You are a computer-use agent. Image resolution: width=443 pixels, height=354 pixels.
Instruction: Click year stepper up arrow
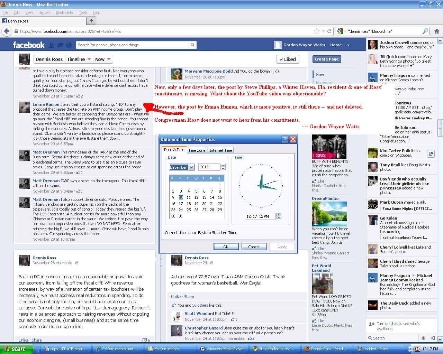click(x=223, y=165)
